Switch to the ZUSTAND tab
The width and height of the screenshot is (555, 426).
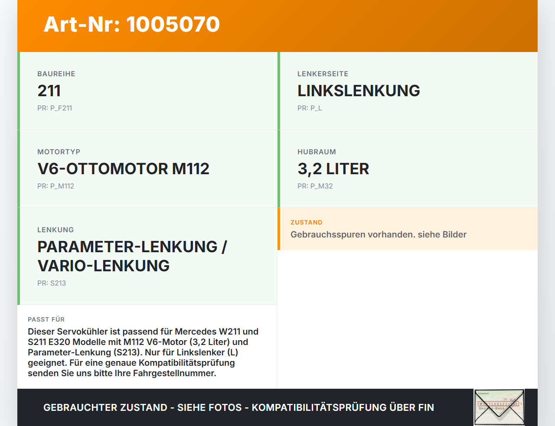coord(306,222)
